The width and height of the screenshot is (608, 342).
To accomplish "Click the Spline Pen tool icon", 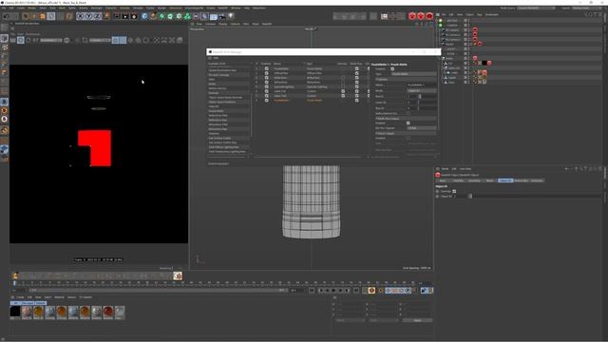I will point(153,16).
